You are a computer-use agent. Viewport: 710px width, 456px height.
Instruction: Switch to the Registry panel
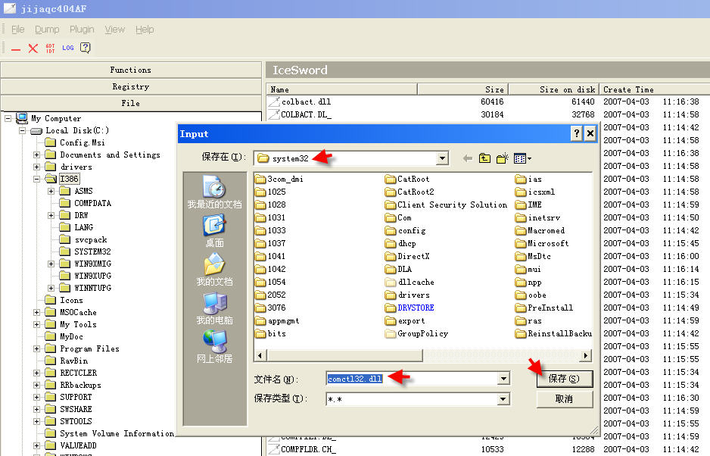[x=131, y=86]
